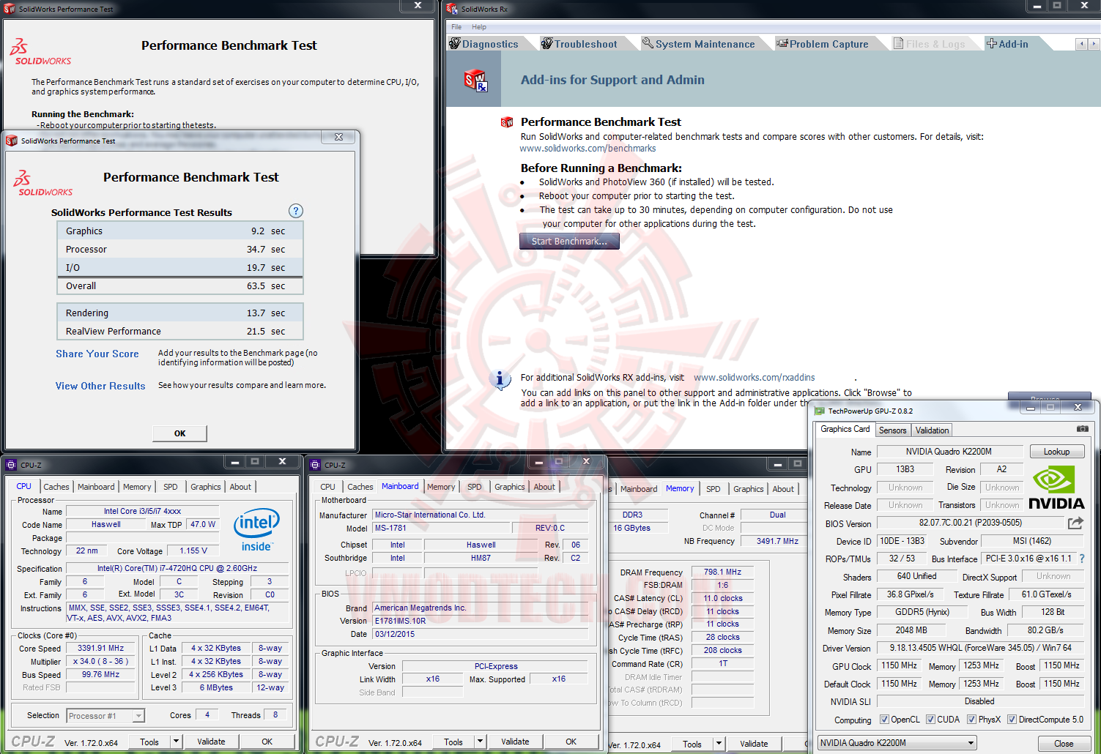Click the left tab-scroll arrow in SolidWorks Rx
Viewport: 1101px width, 754px height.
(x=1081, y=44)
